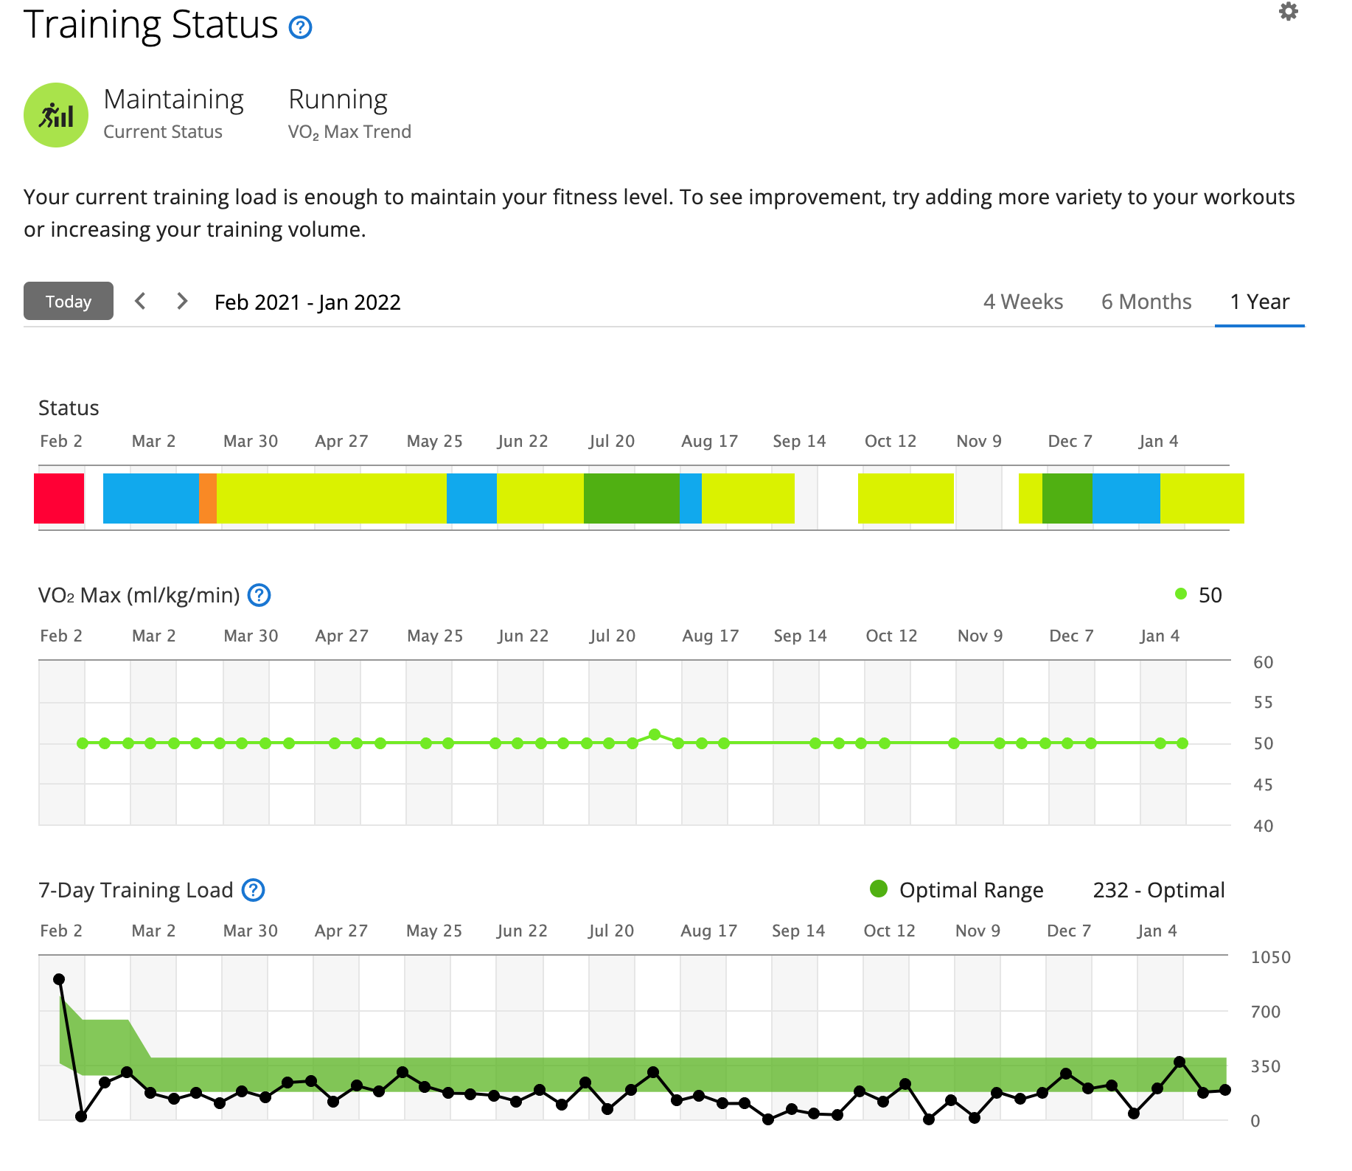This screenshot has width=1352, height=1171.
Task: Switch to the 6 Months tab
Action: pos(1146,302)
